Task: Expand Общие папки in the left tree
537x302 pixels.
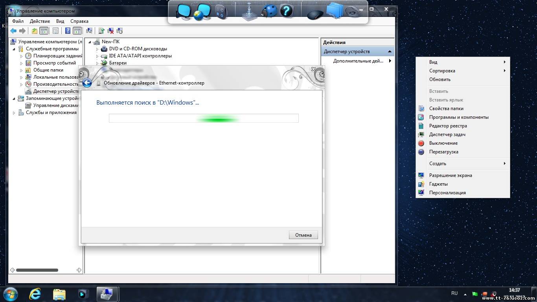Action: tap(22, 70)
